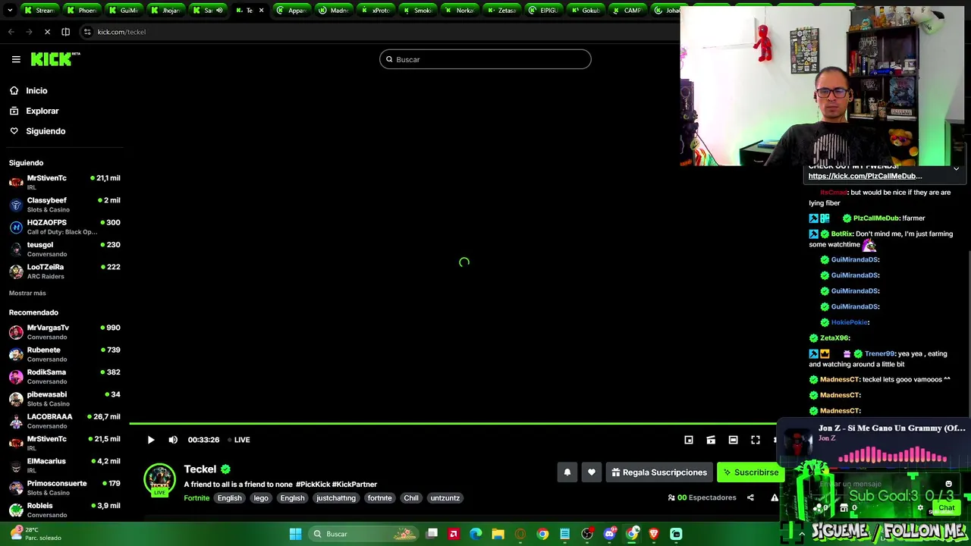Select the Chill tag
971x546 pixels.
click(x=411, y=498)
